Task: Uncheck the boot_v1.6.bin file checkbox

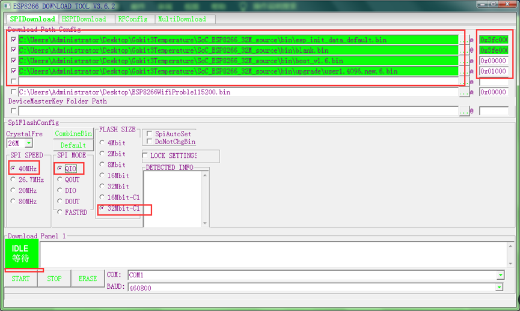Action: pyautogui.click(x=14, y=61)
